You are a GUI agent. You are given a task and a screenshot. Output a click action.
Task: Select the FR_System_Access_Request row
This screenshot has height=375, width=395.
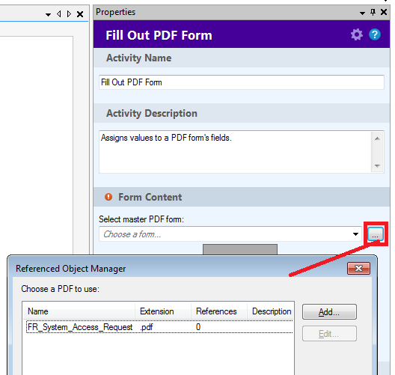pos(159,327)
